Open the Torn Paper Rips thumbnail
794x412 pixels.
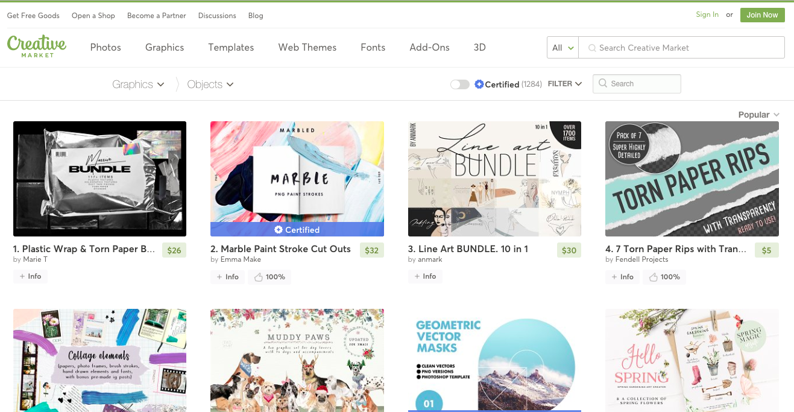(692, 179)
